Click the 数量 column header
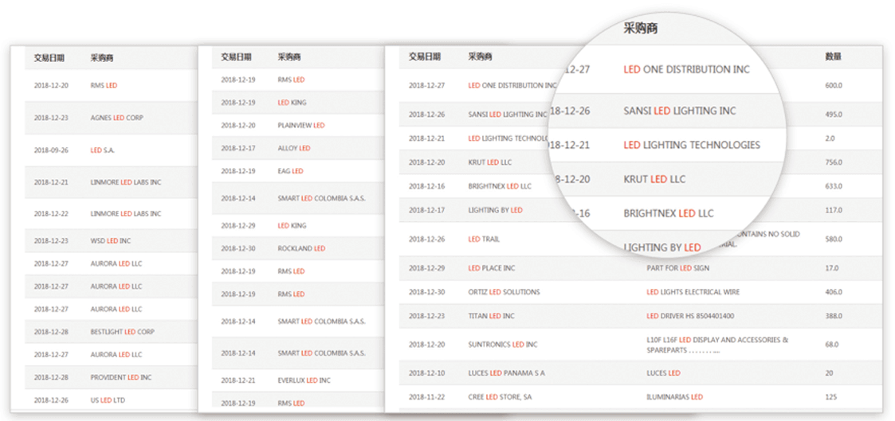This screenshot has width=895, height=421. pyautogui.click(x=833, y=57)
